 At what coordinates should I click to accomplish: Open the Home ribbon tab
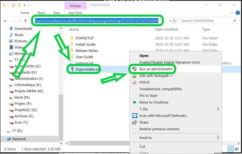pos(25,13)
